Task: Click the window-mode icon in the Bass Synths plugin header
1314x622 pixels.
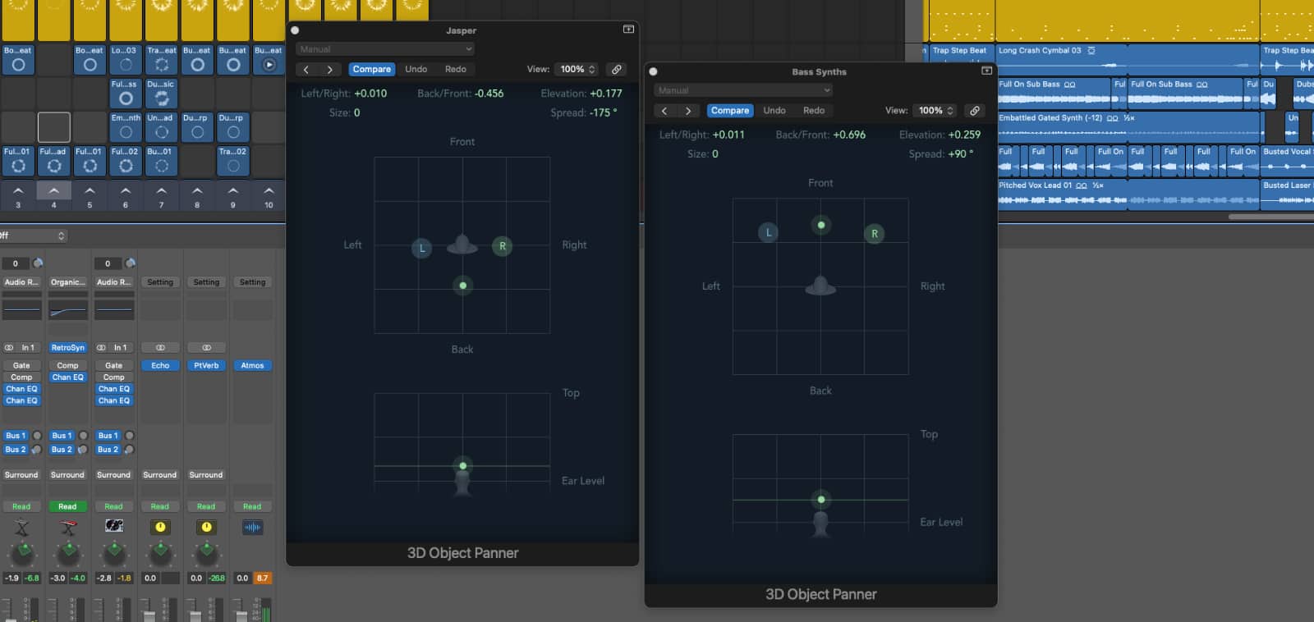Action: point(986,71)
